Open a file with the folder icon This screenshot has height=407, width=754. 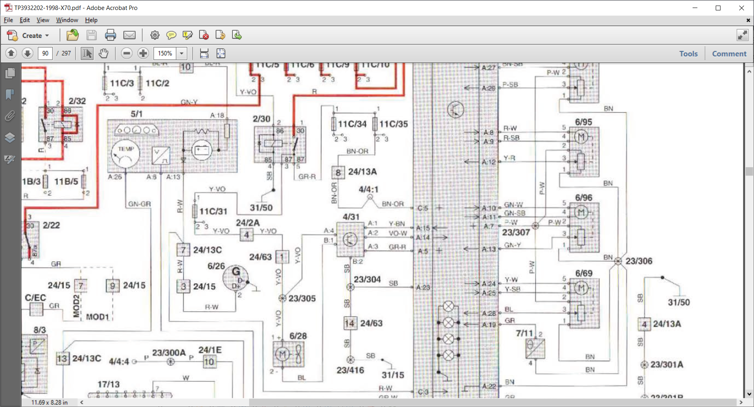pos(72,36)
